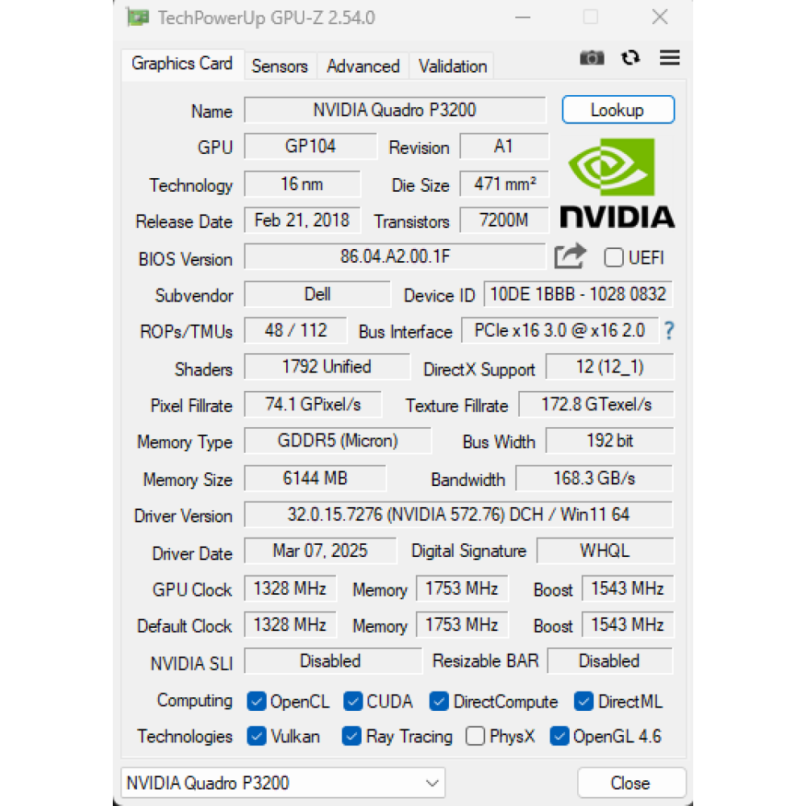806x806 pixels.
Task: Uncheck the Ray Tracing checkbox
Action: pos(351,736)
